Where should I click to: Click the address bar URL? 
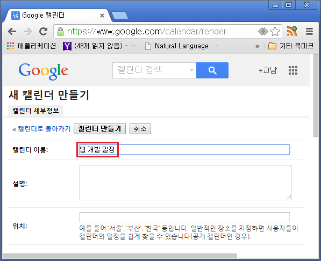(x=147, y=32)
